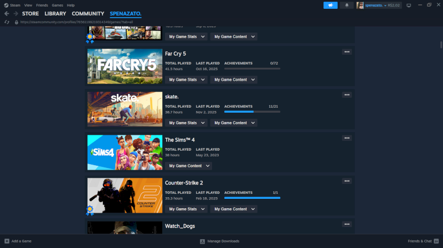Open the Counter-Strike 2 title link
443x248 pixels.
pyautogui.click(x=184, y=183)
